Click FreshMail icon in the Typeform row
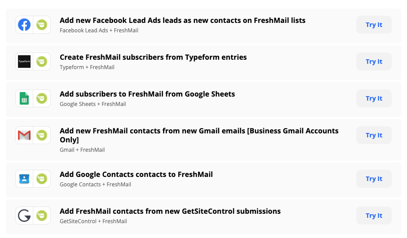The image size is (407, 238). 42,62
